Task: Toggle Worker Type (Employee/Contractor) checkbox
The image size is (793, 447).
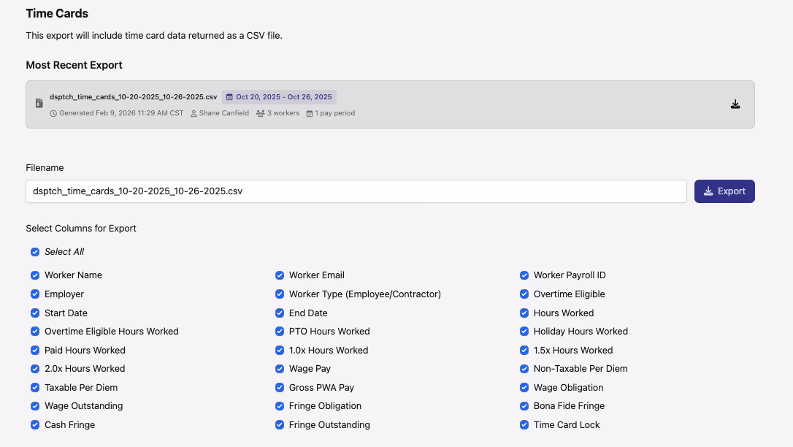Action: coord(280,294)
